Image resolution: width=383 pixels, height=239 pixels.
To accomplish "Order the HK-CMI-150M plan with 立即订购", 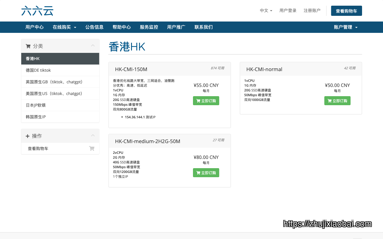I will 206,101.
